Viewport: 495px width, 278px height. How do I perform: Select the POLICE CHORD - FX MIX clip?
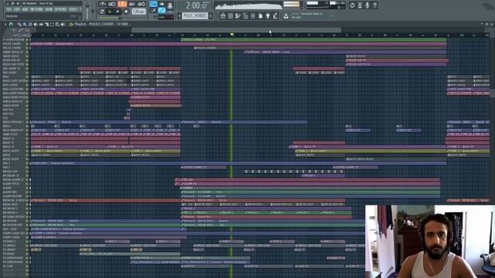pos(313,39)
